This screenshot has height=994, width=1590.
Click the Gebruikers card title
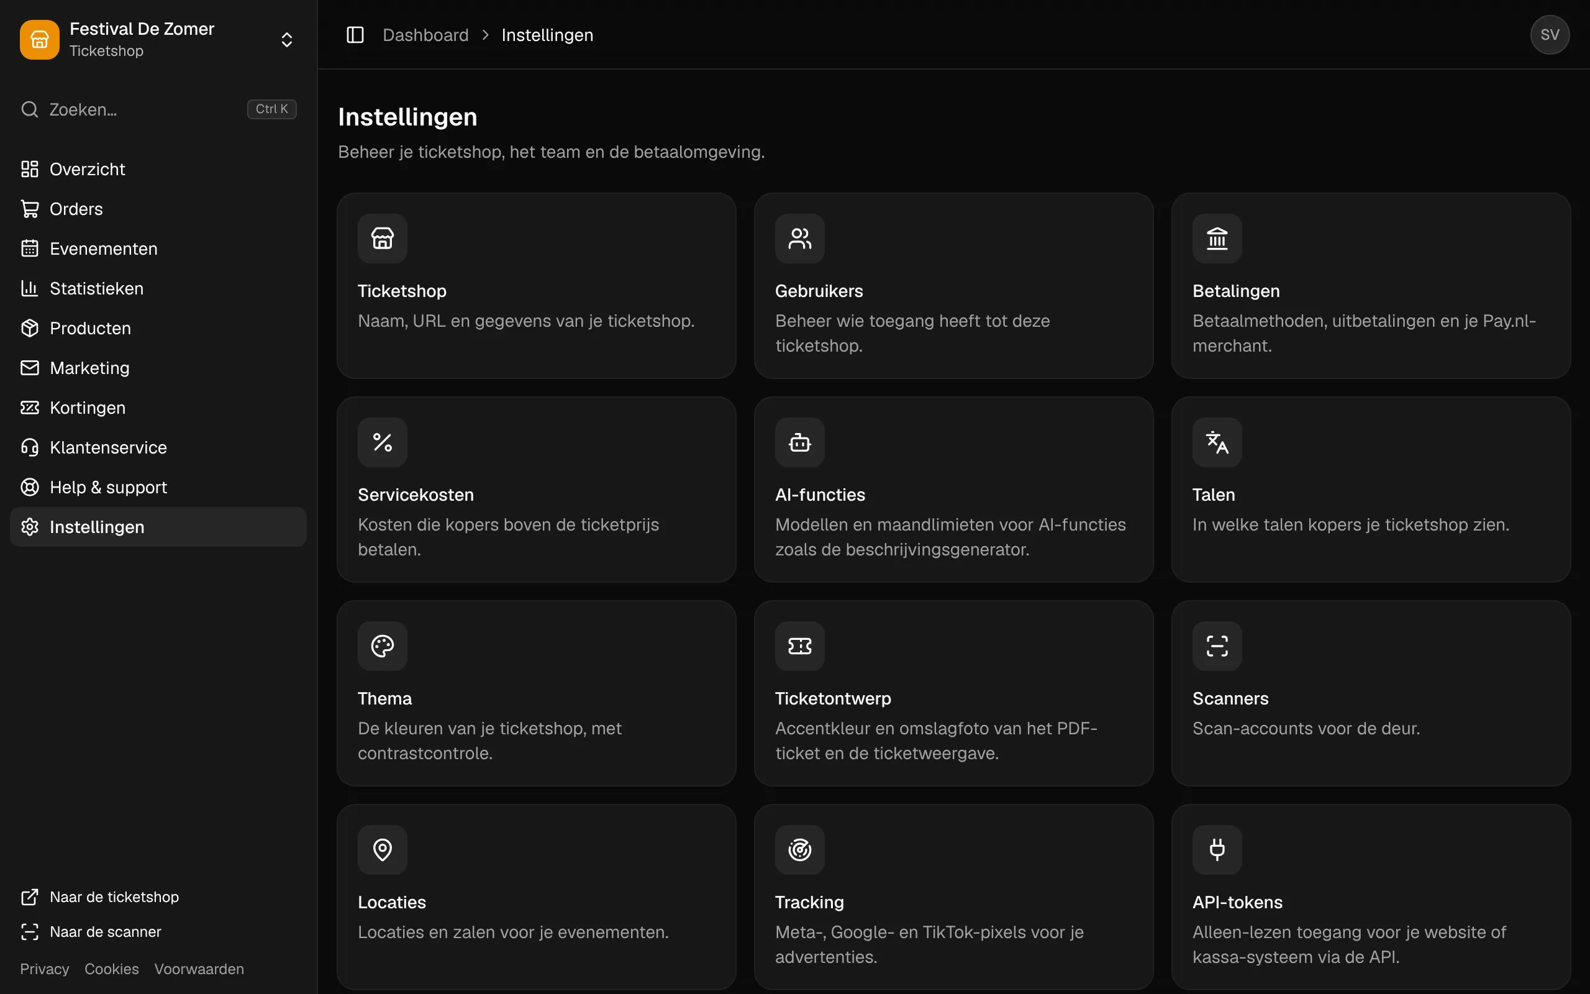click(819, 291)
